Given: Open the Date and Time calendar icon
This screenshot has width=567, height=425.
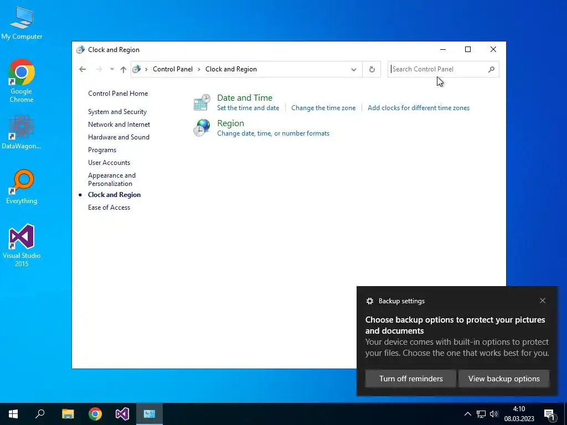Looking at the screenshot, I should tap(202, 102).
